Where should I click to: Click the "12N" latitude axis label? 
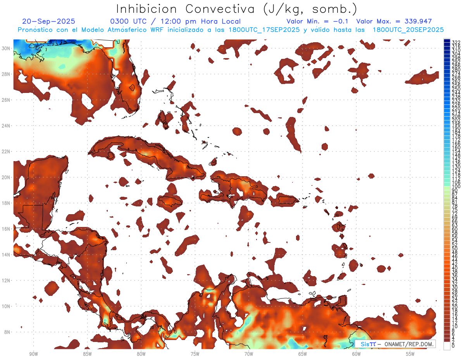6,280
